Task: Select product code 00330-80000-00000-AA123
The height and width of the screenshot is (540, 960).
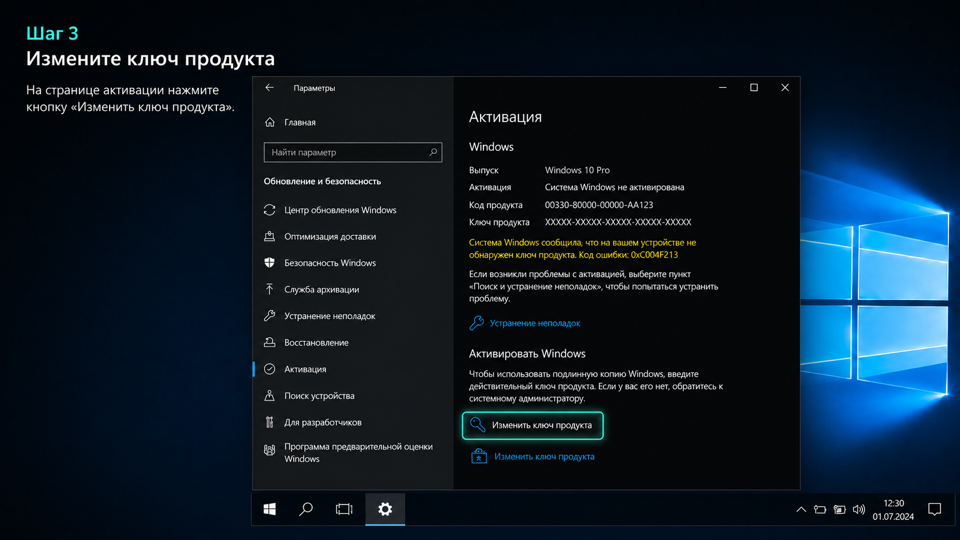Action: [x=599, y=205]
